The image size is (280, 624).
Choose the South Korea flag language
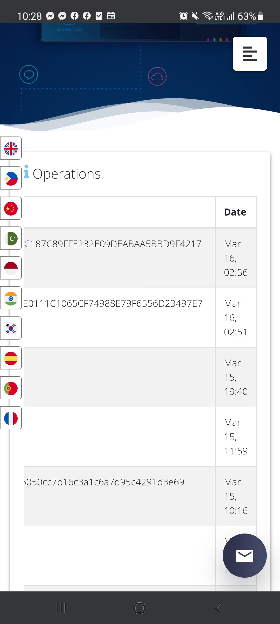click(11, 328)
